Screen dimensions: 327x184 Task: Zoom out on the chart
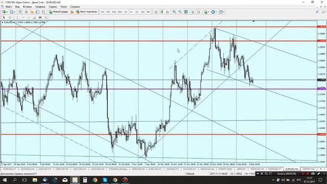point(180,12)
